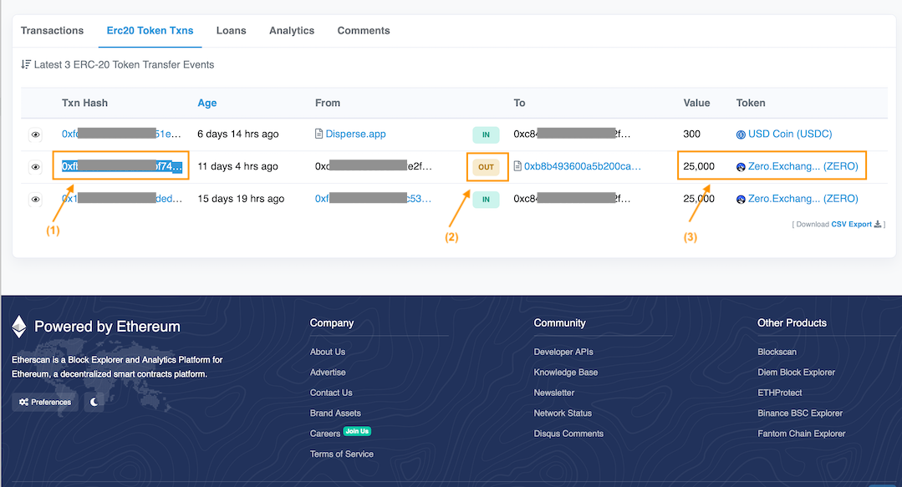The image size is (902, 487).
Task: Open the Binance BSC Explorer link
Action: point(800,413)
